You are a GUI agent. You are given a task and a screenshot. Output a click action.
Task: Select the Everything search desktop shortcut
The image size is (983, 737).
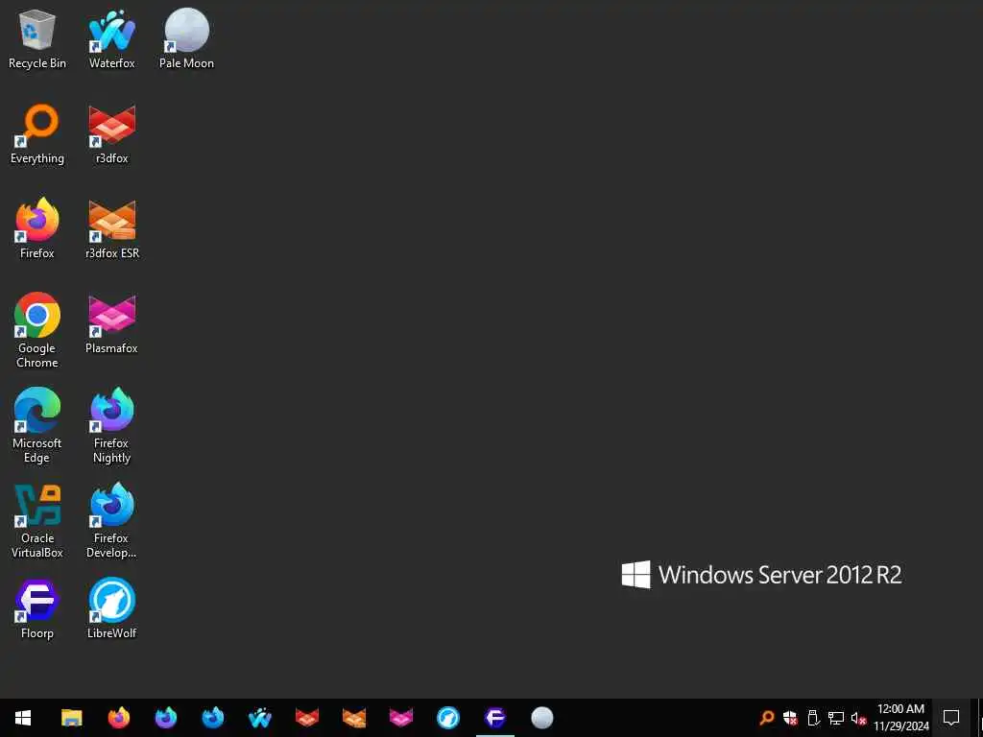pyautogui.click(x=37, y=134)
